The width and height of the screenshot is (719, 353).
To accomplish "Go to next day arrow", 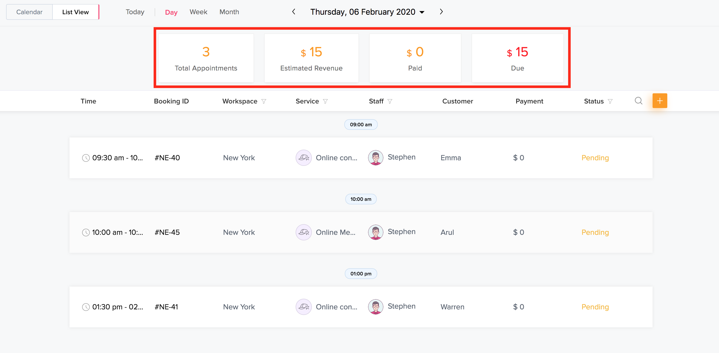I will coord(441,12).
